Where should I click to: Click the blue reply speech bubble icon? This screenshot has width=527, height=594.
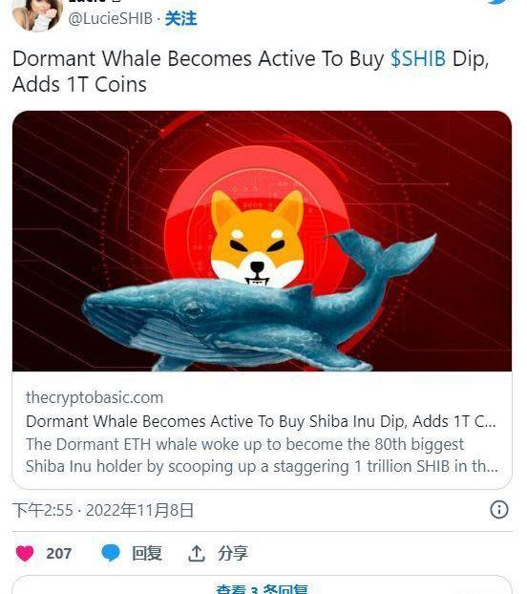tap(111, 553)
